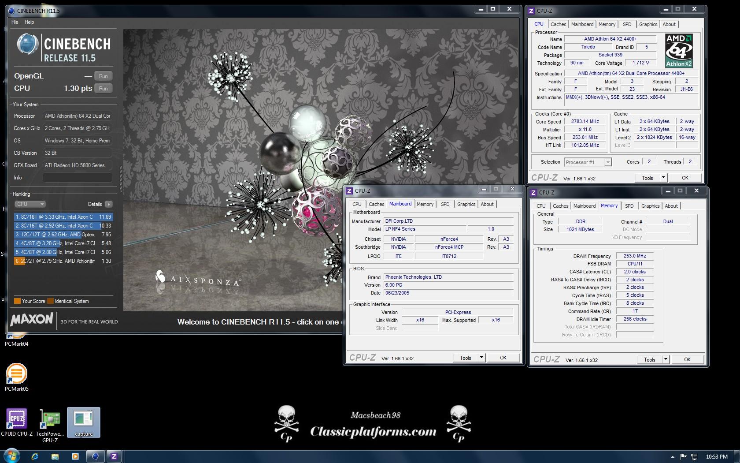Image resolution: width=740 pixels, height=463 pixels.
Task: Click CPU-Z Mainboard window title icon
Action: [349, 190]
